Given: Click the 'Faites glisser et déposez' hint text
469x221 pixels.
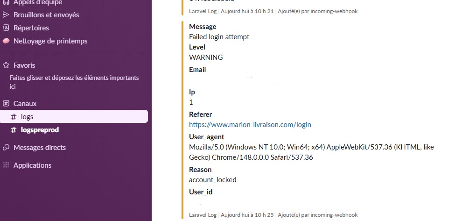Looking at the screenshot, I should pos(74,82).
